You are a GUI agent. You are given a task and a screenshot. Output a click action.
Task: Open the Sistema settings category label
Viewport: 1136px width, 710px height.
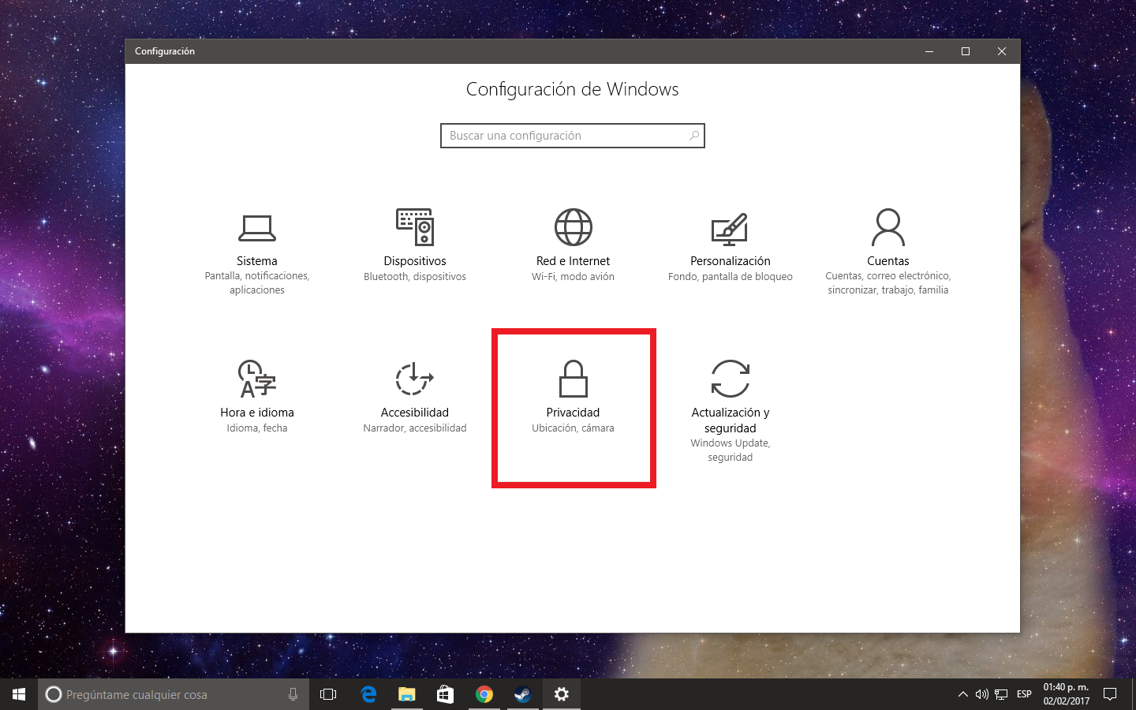point(257,261)
